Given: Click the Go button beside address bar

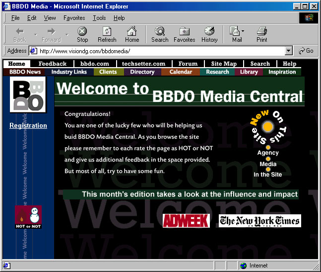Looking at the screenshot, I should (306, 51).
